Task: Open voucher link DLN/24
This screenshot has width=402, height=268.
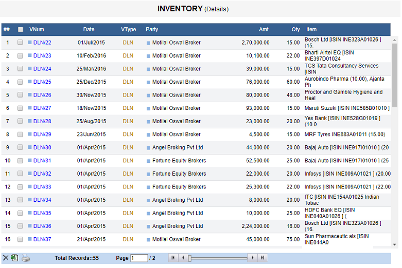Action: tap(42, 69)
